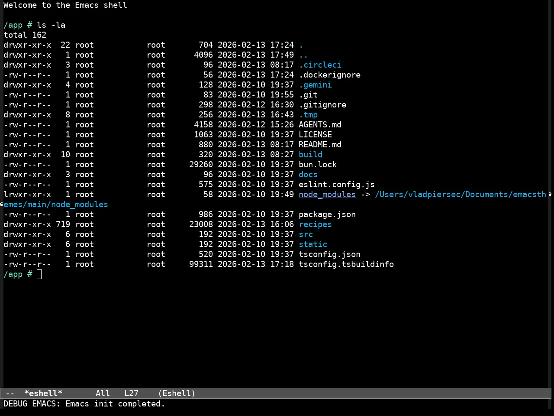This screenshot has height=416, width=554.
Task: Click the L27 line number indicator
Action: (x=131, y=393)
